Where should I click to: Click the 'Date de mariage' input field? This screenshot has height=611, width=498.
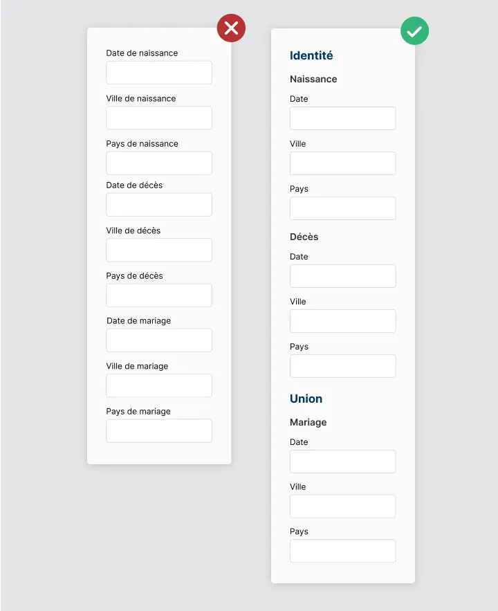point(159,340)
